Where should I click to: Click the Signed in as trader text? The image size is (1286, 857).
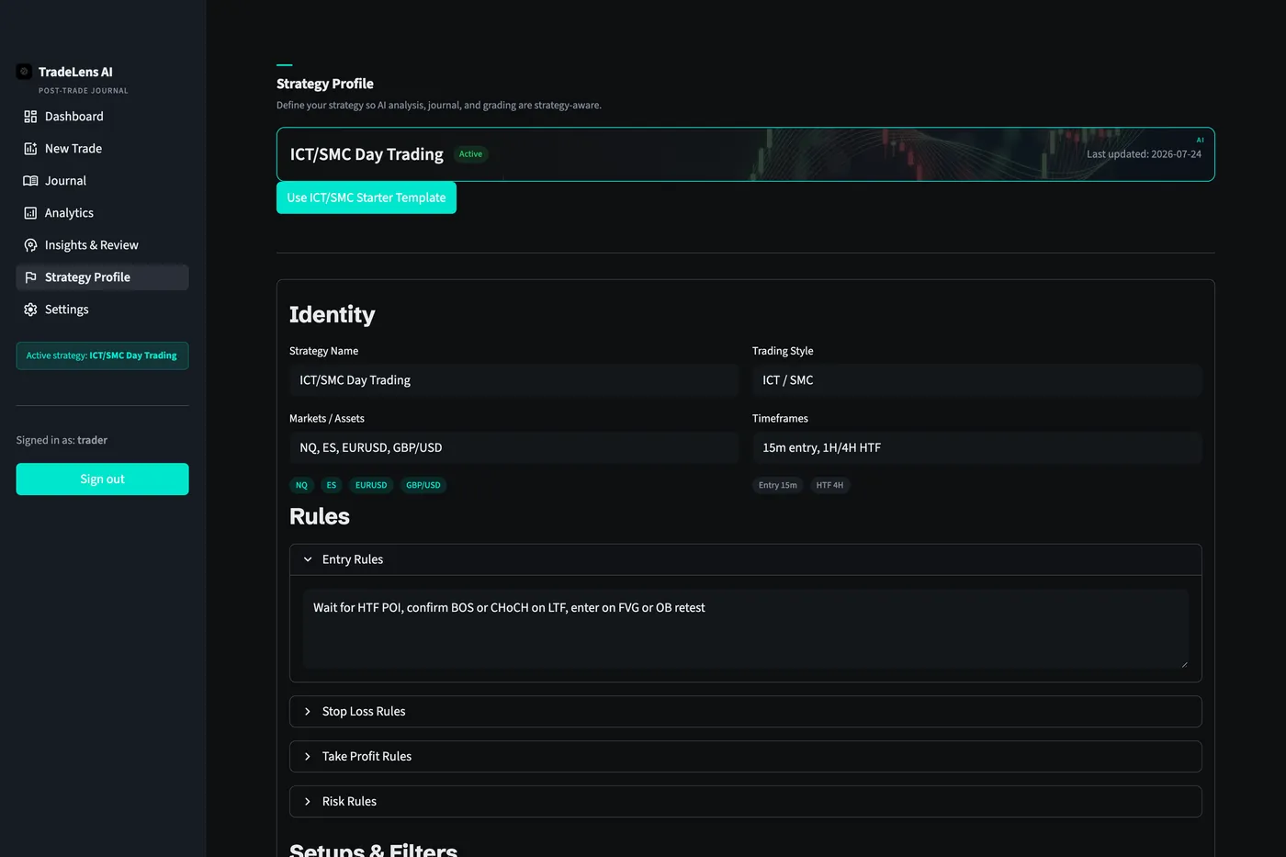62,440
